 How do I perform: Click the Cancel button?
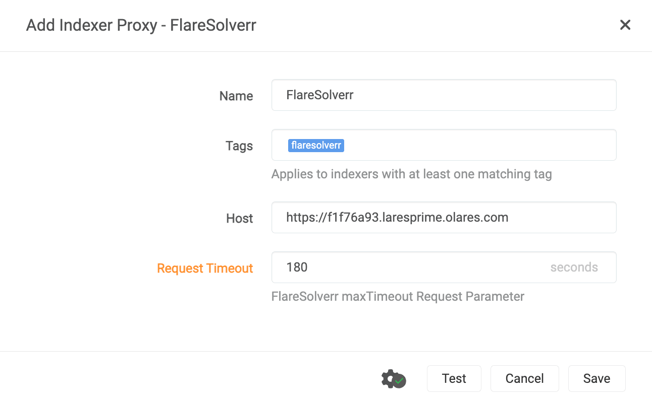click(524, 378)
